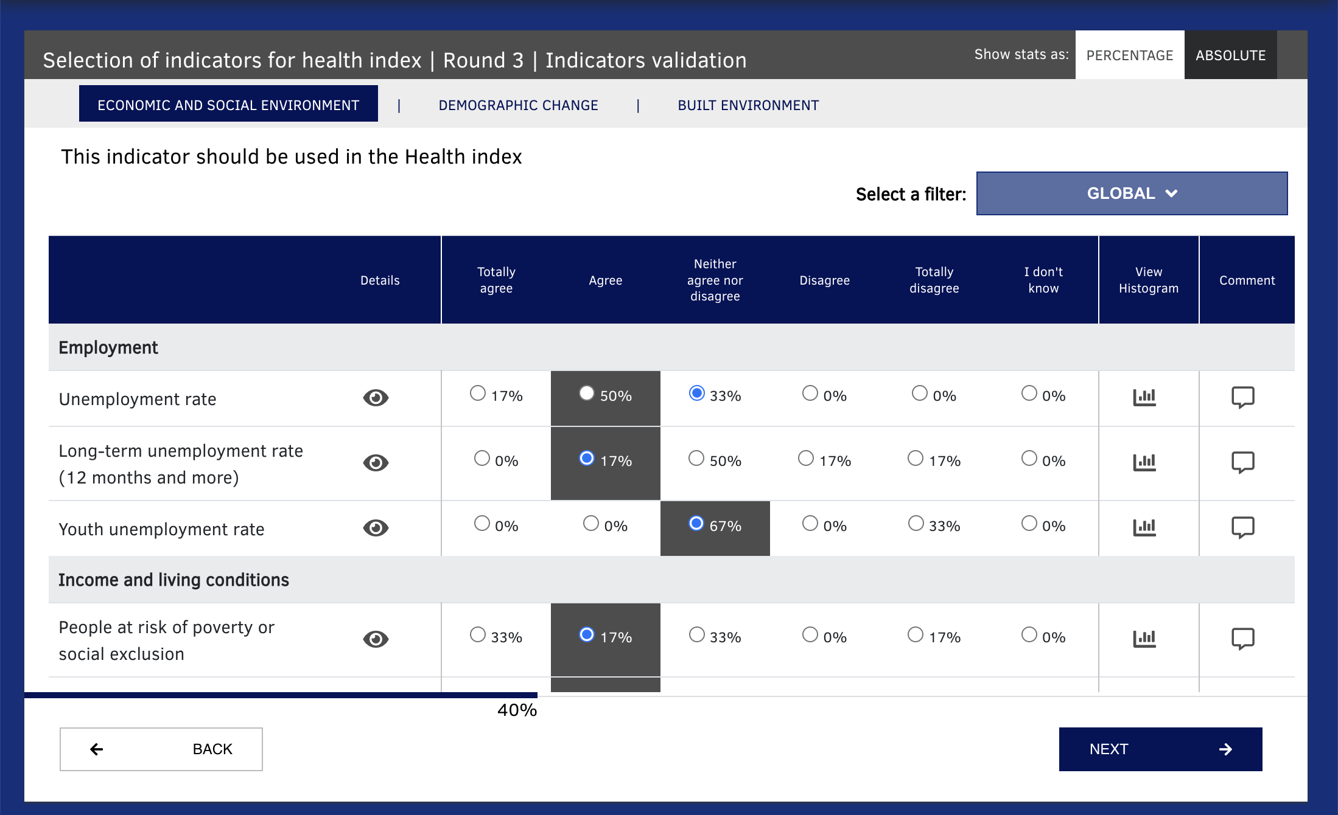
Task: Select Totally disagree 33% for Youth unemployment
Action: [x=916, y=523]
